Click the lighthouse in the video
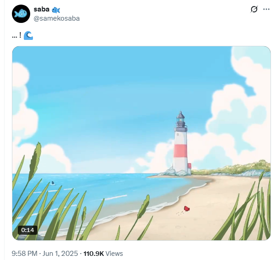276x260 pixels. point(181,143)
